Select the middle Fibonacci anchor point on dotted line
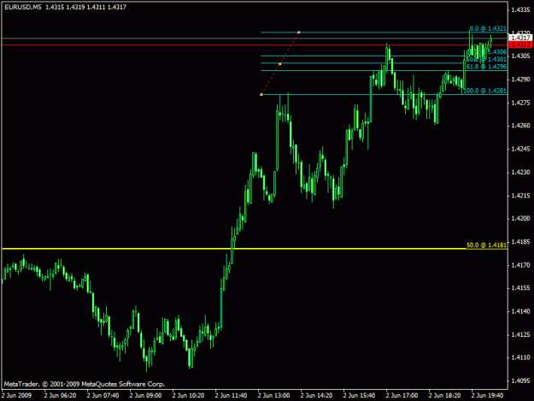Image resolution: width=534 pixels, height=401 pixels. pyautogui.click(x=280, y=64)
